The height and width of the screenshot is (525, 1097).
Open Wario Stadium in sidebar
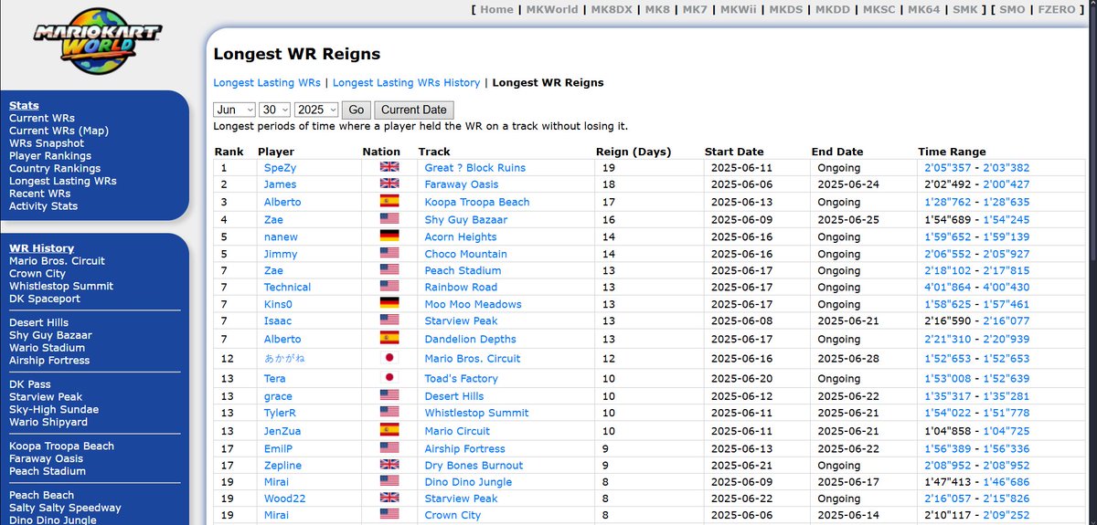[47, 348]
